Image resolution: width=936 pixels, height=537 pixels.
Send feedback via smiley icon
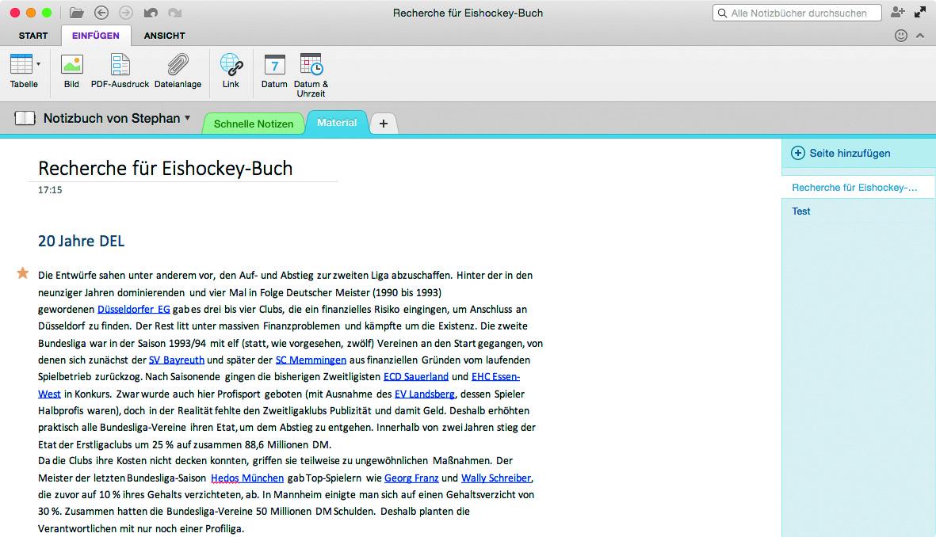coord(901,36)
